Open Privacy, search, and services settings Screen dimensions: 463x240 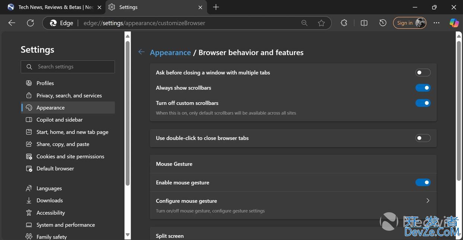pyautogui.click(x=69, y=96)
